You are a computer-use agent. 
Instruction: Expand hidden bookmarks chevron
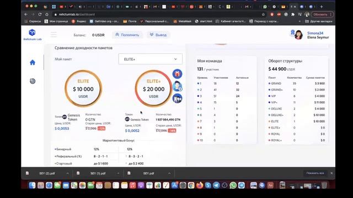299,21
